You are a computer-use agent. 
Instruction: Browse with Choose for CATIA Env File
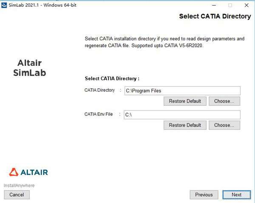(224, 125)
